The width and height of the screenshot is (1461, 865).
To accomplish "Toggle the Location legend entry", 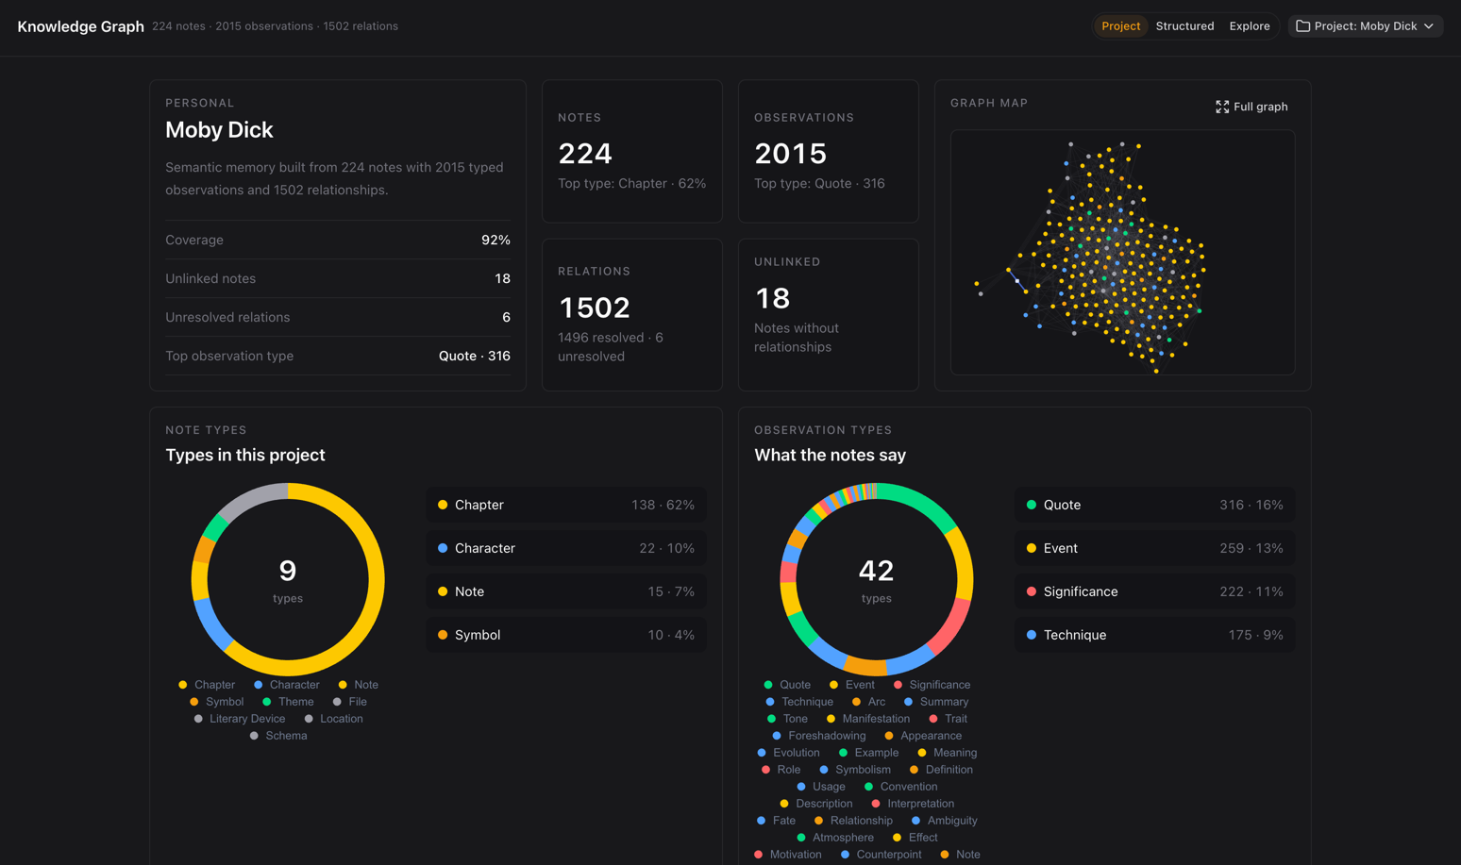I will 333,719.
